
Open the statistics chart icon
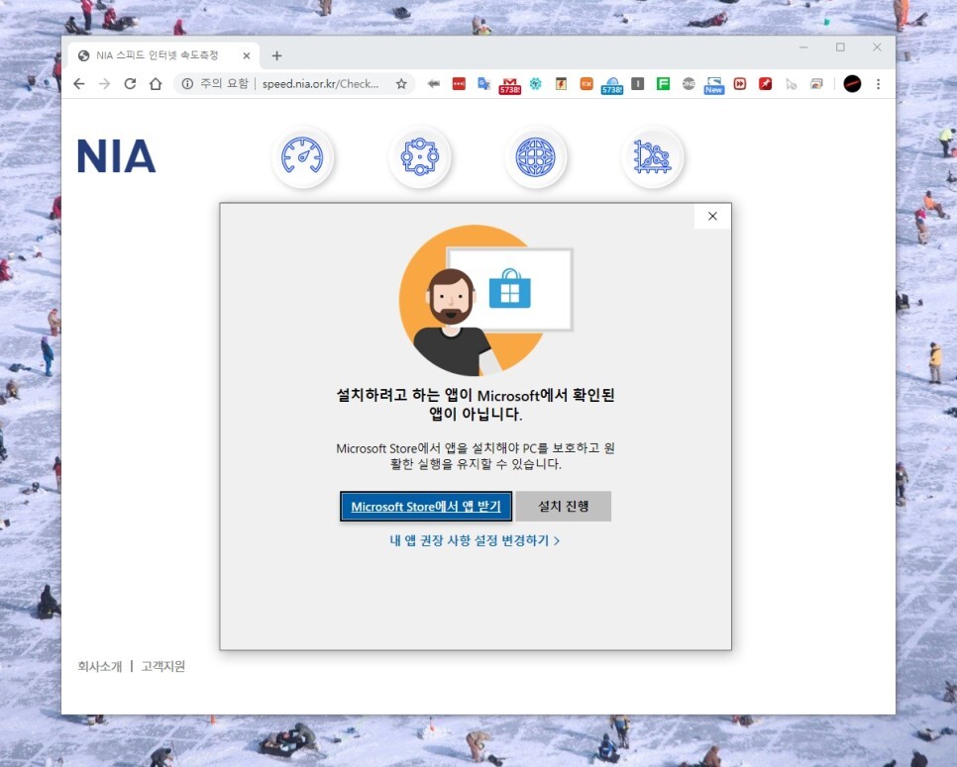[653, 156]
